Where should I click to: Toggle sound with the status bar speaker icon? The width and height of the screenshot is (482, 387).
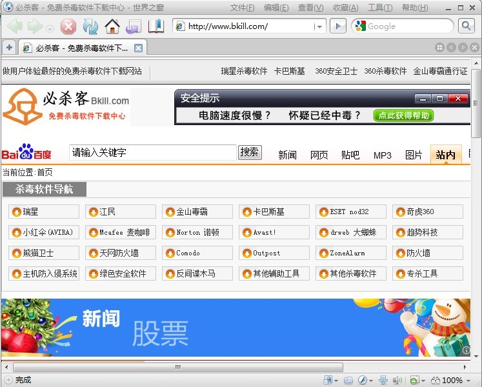point(396,381)
